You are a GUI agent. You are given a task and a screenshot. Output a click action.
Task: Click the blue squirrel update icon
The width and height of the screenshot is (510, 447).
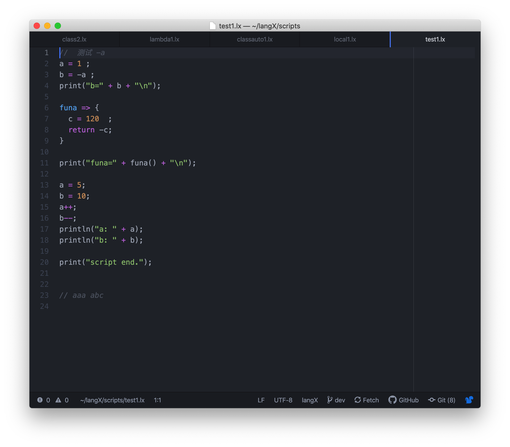point(469,400)
